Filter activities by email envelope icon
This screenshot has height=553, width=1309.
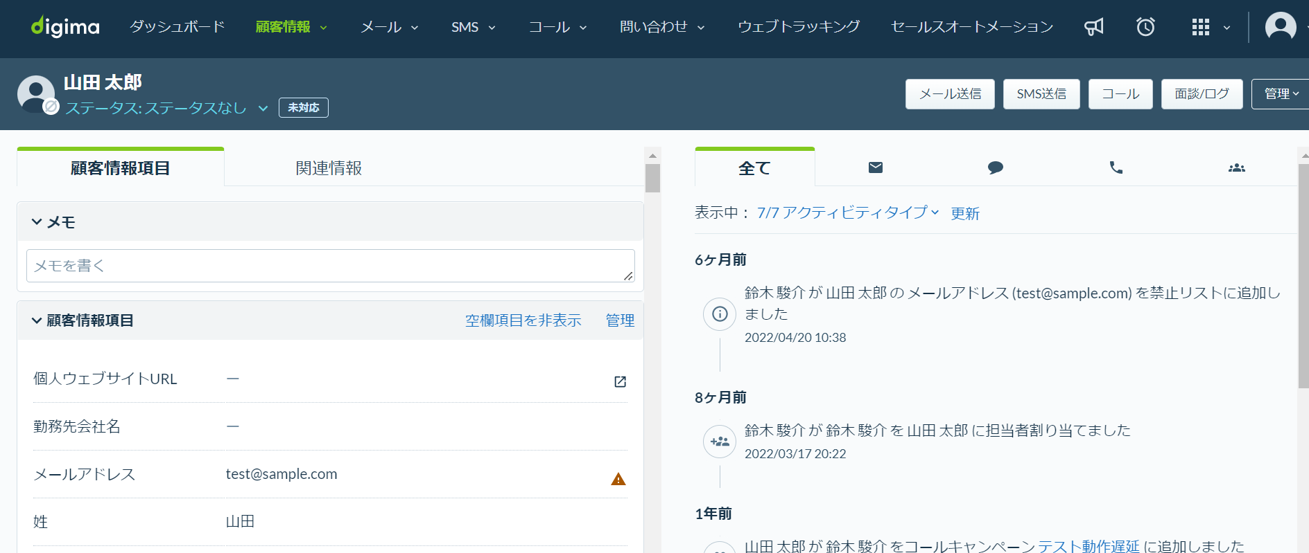876,167
